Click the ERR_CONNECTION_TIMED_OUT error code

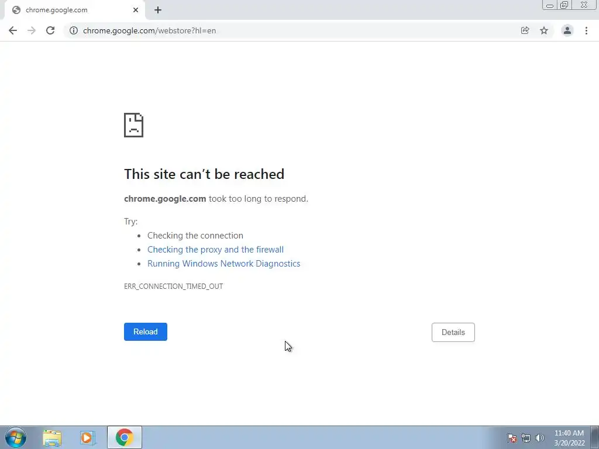click(173, 286)
